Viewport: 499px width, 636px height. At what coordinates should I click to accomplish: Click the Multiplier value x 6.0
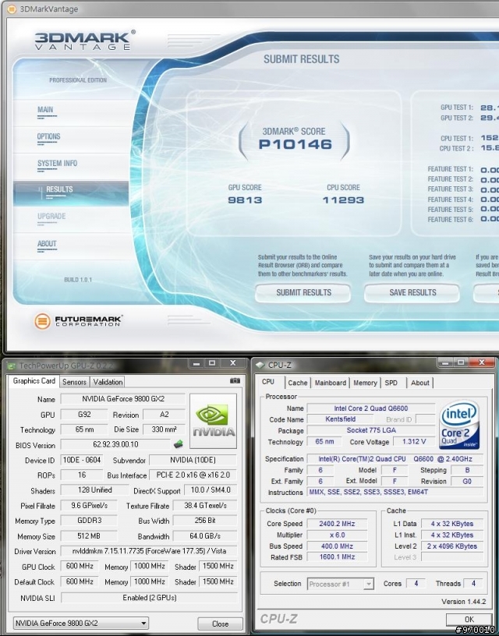point(337,535)
